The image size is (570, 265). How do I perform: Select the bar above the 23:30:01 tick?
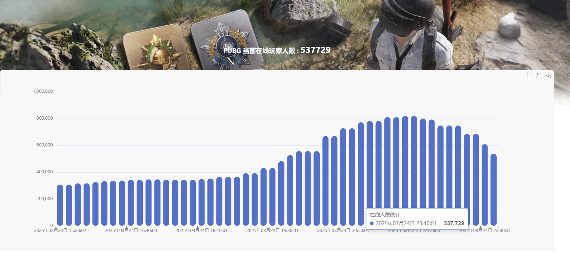pyautogui.click(x=485, y=185)
